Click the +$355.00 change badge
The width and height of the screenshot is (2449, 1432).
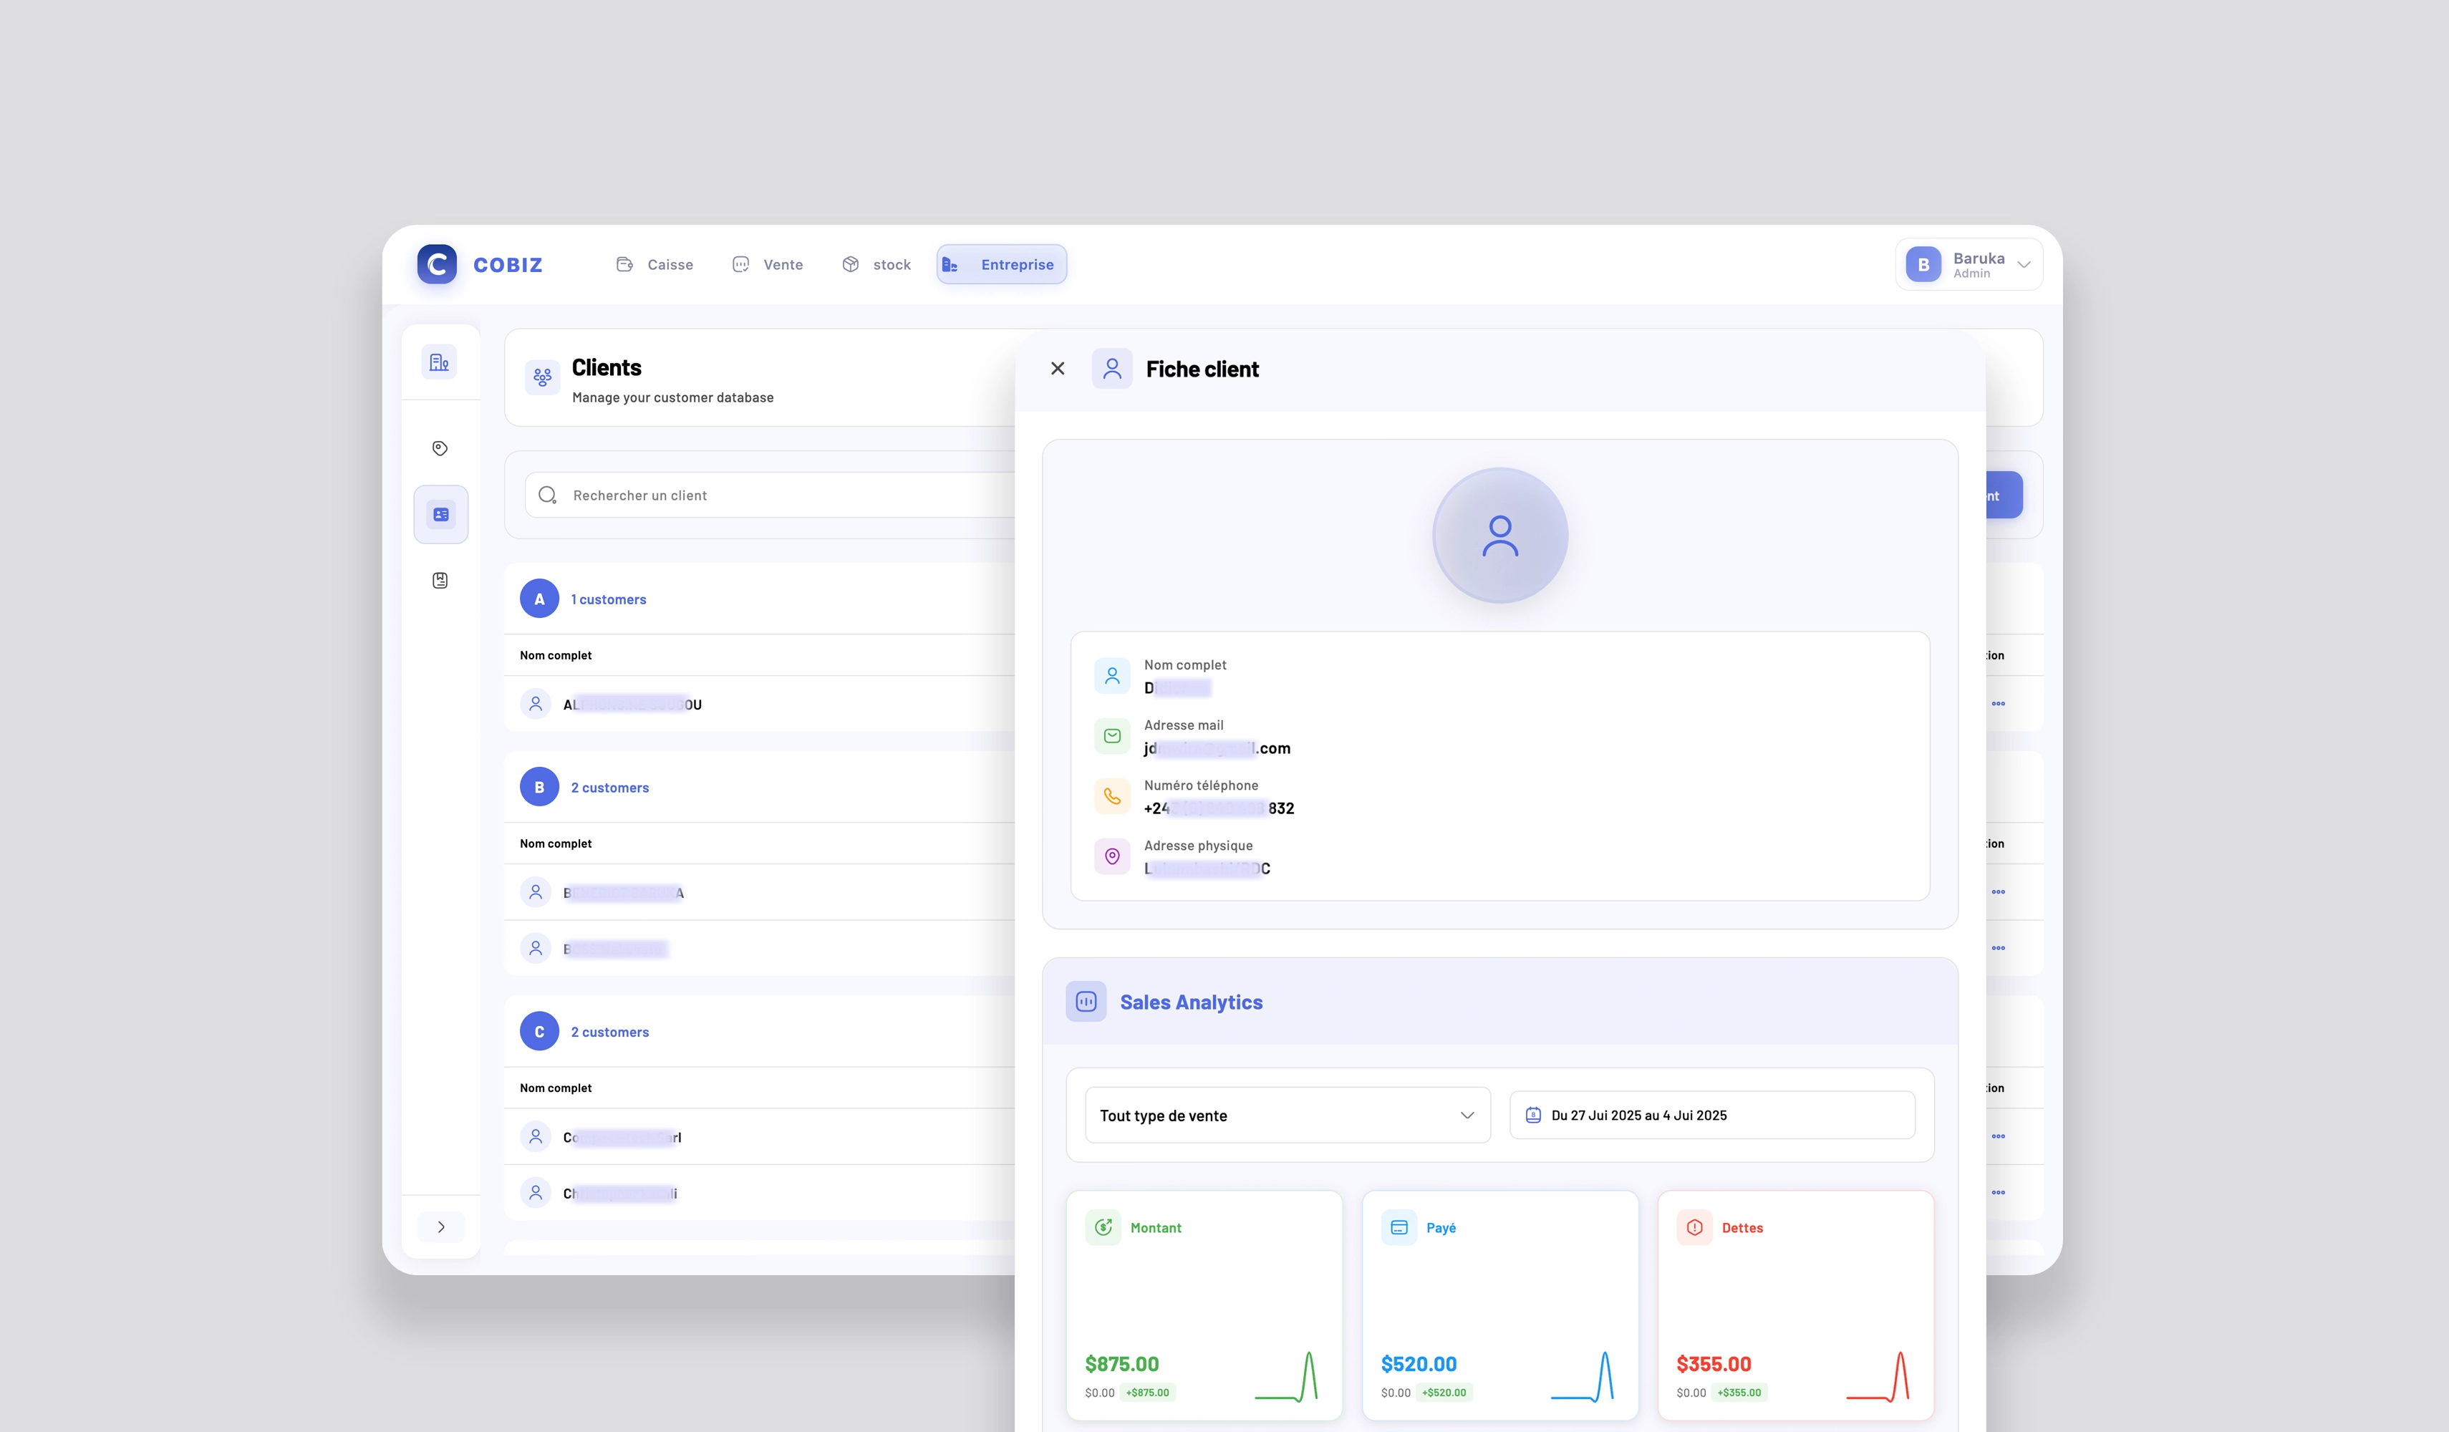pyautogui.click(x=1739, y=1392)
